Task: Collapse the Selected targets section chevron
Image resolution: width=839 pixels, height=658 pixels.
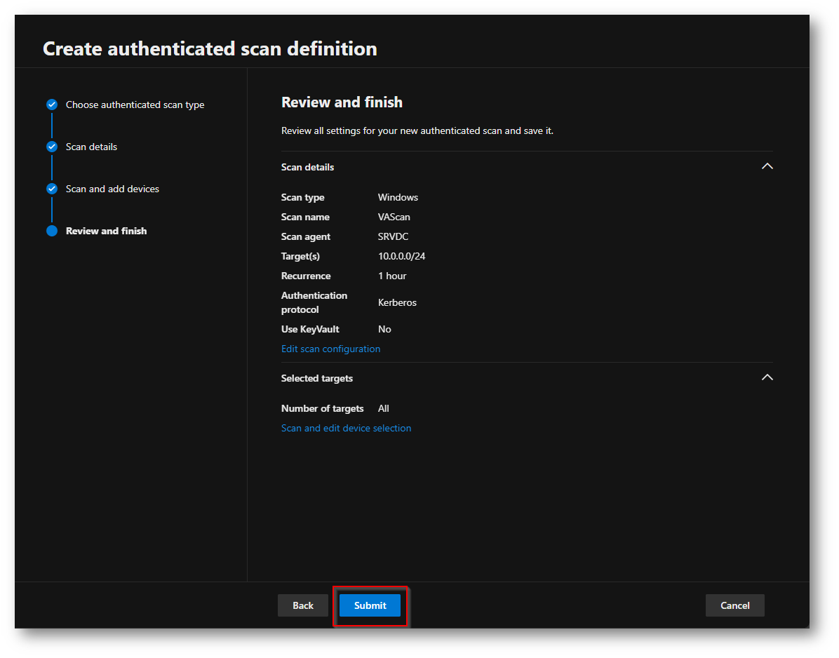Action: click(x=767, y=377)
